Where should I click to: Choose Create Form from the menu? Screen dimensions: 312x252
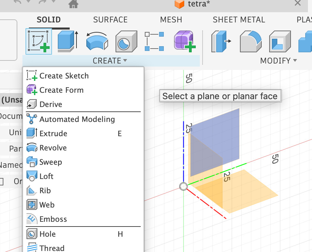83,90
